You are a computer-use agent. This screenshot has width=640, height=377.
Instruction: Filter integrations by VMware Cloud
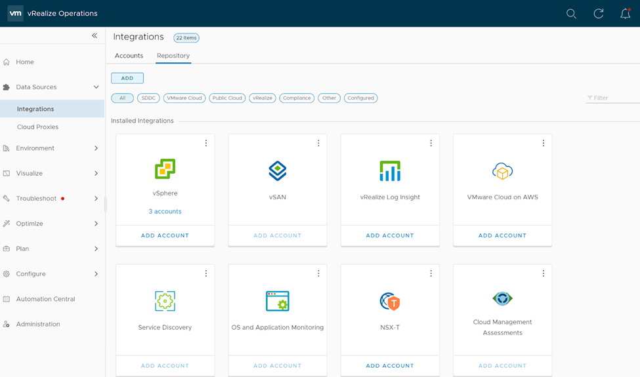coord(184,98)
